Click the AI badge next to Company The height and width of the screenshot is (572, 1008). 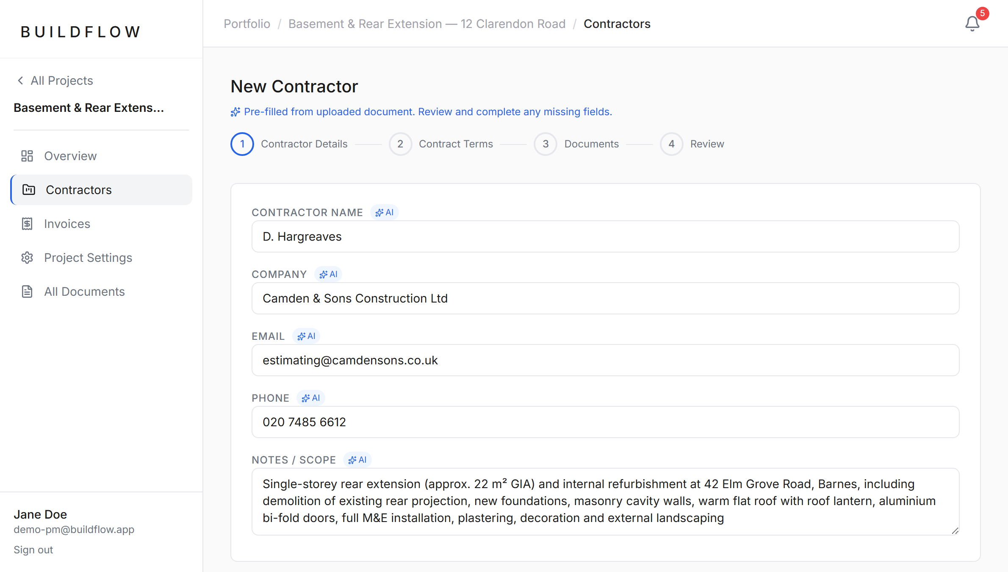click(x=328, y=274)
